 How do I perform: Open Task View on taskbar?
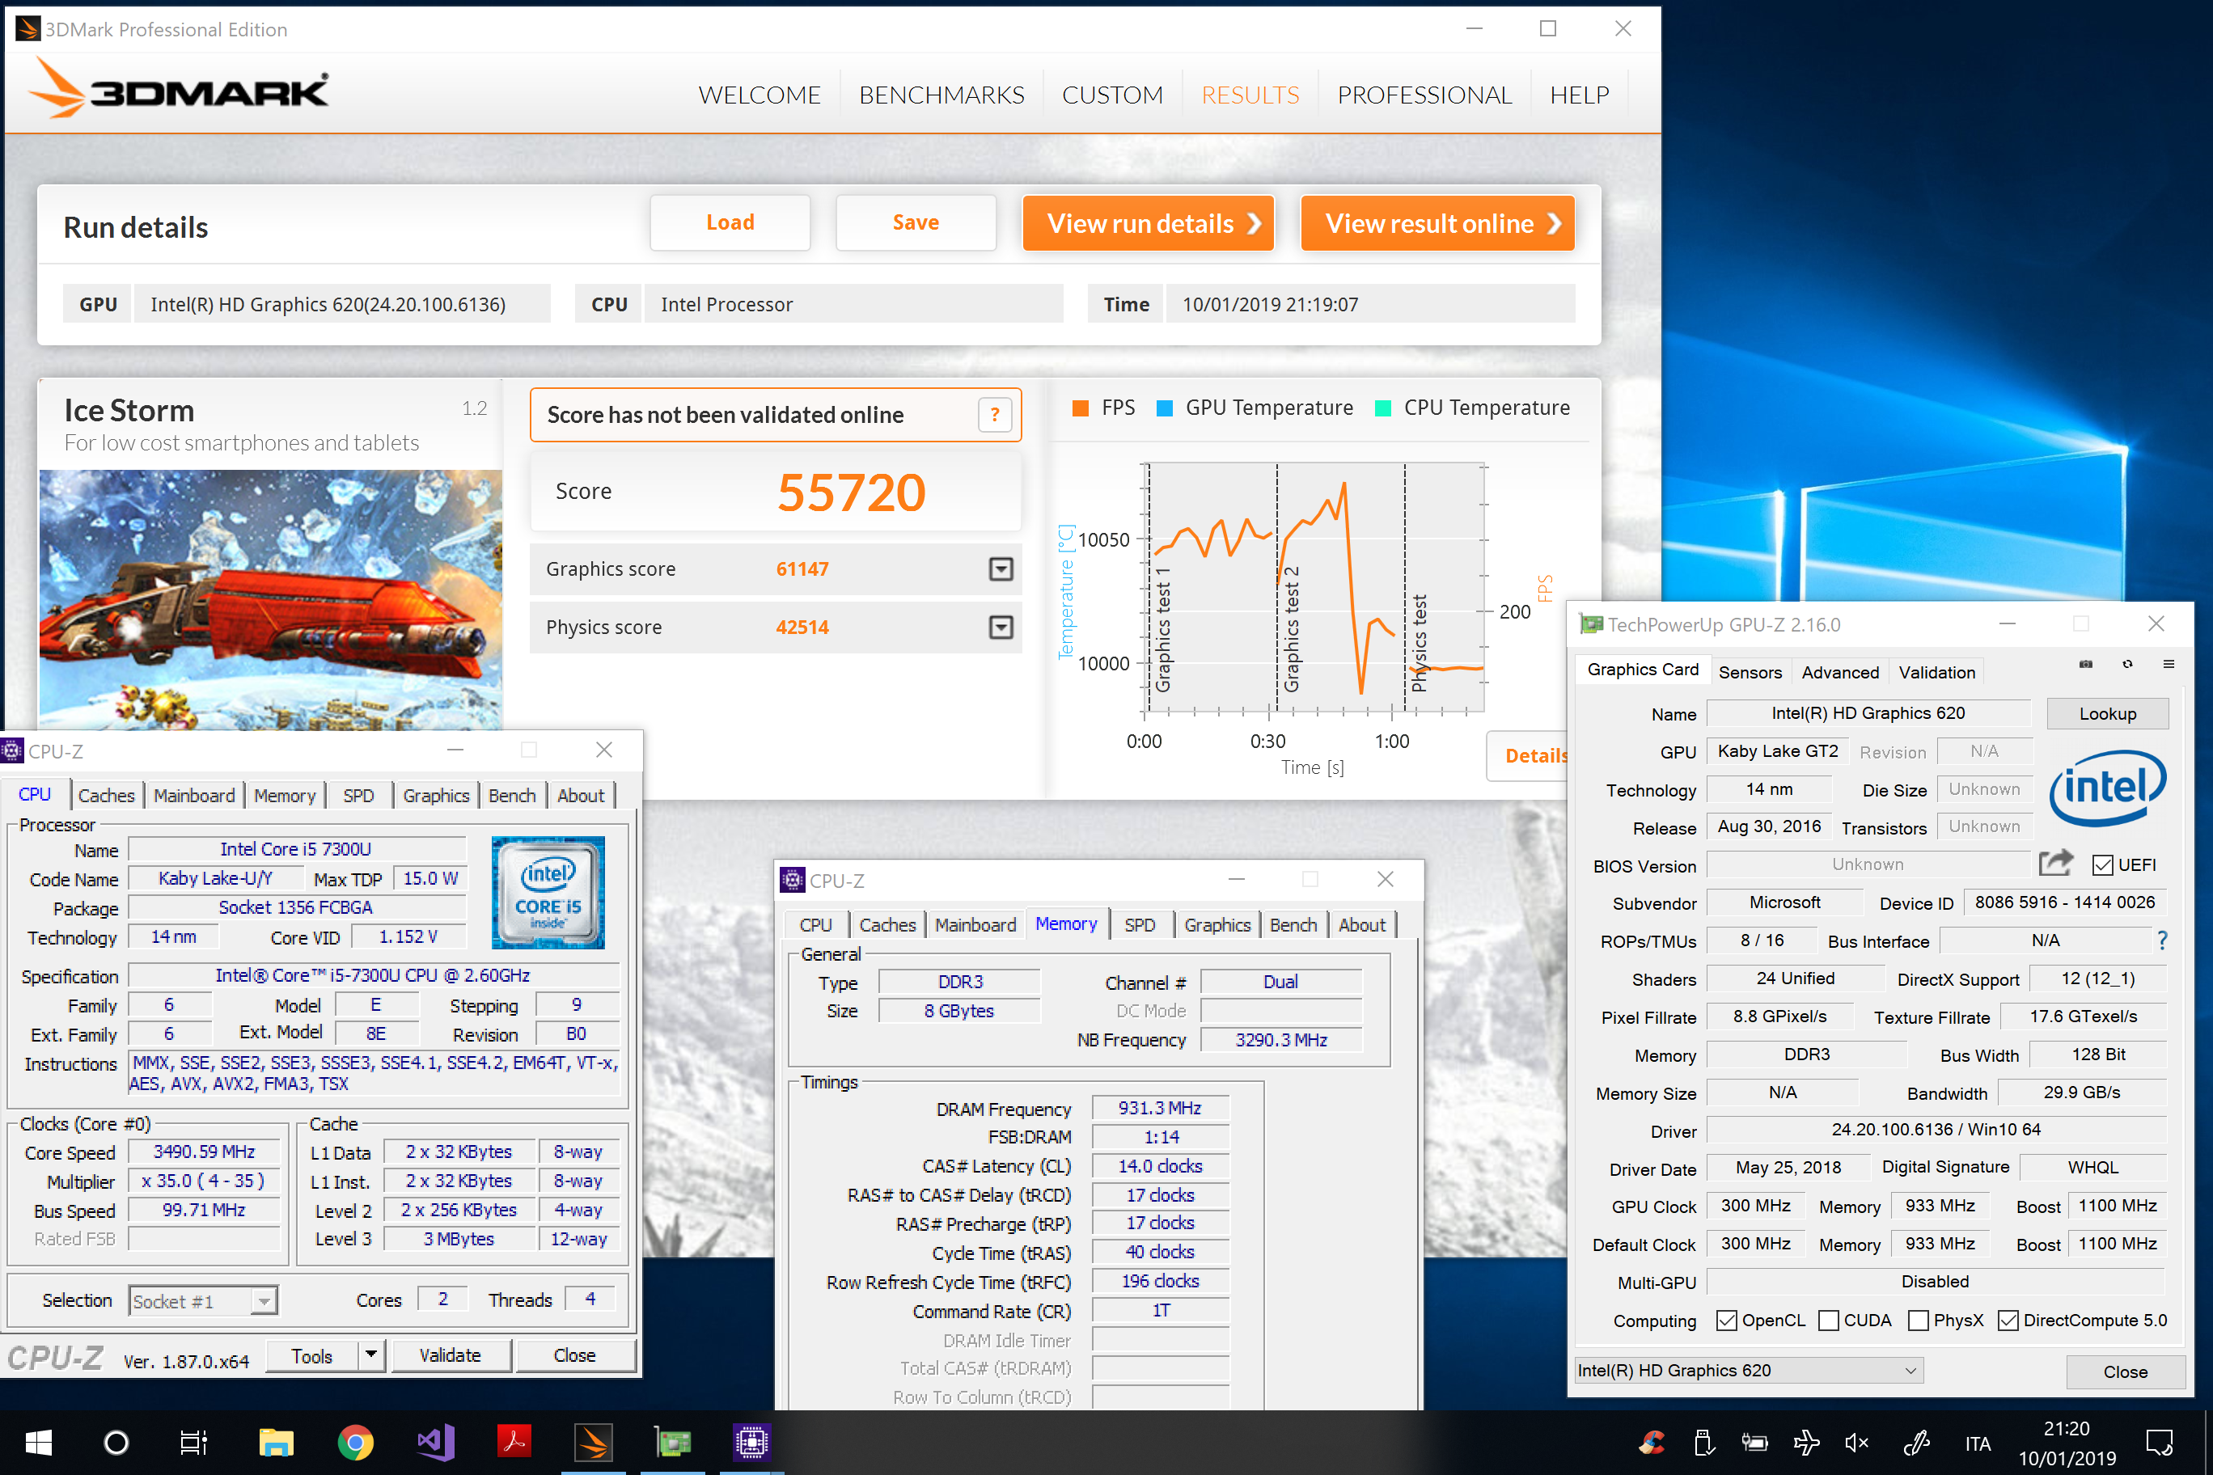[194, 1442]
